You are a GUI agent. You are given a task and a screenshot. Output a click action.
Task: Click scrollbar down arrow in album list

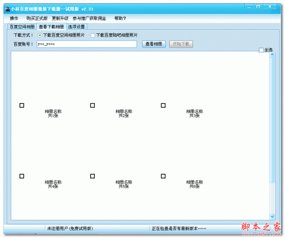point(272,217)
